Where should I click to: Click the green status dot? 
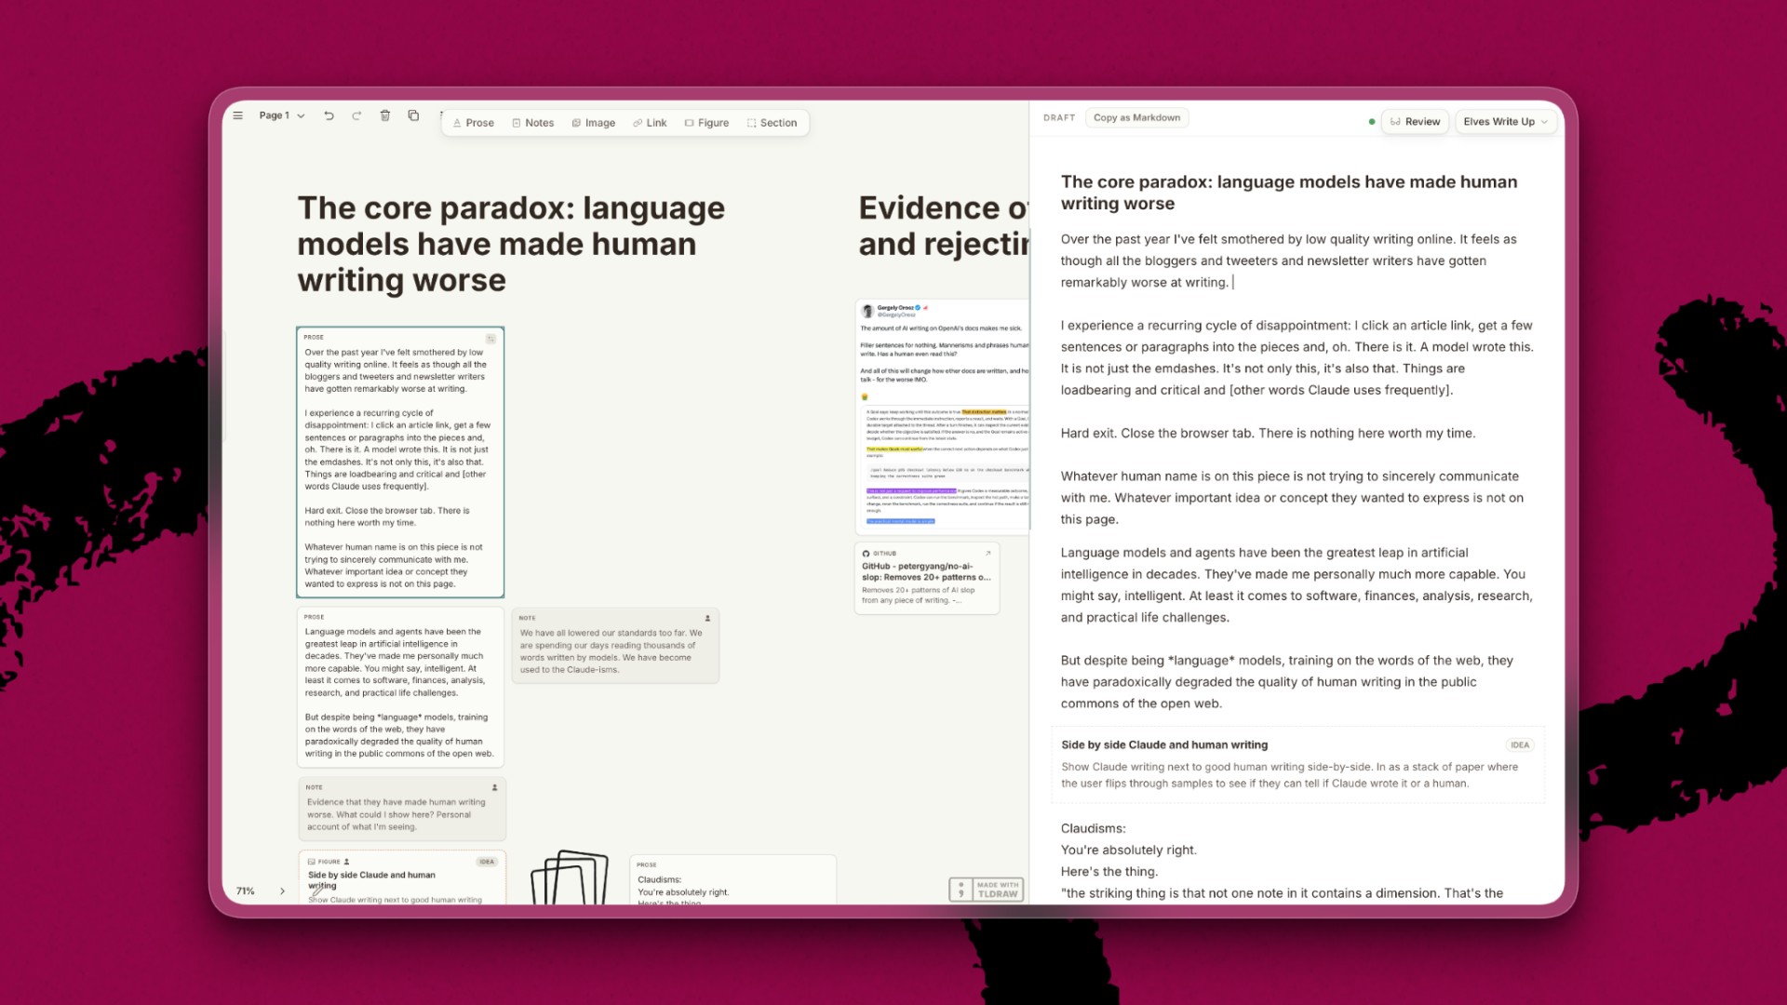[x=1372, y=122]
